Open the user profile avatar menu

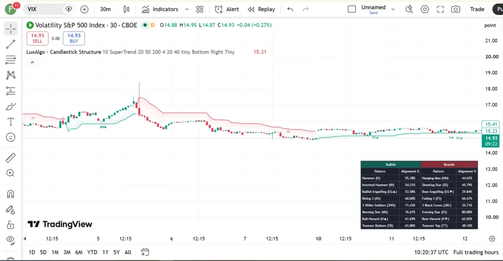11,9
